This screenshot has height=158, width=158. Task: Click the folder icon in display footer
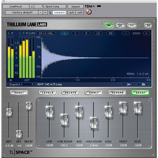pos(143,84)
